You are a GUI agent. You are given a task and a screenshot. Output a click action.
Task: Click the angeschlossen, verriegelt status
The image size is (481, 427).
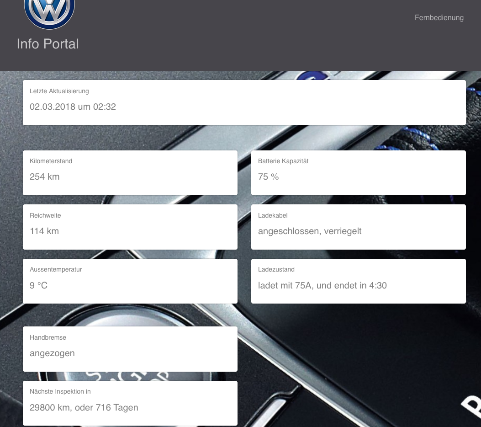tap(310, 231)
